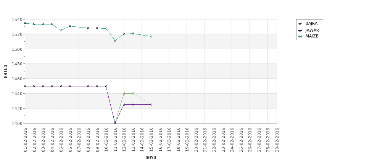The height and width of the screenshot is (164, 372).
Task: Click the RATES axis title
Action: tap(5, 71)
